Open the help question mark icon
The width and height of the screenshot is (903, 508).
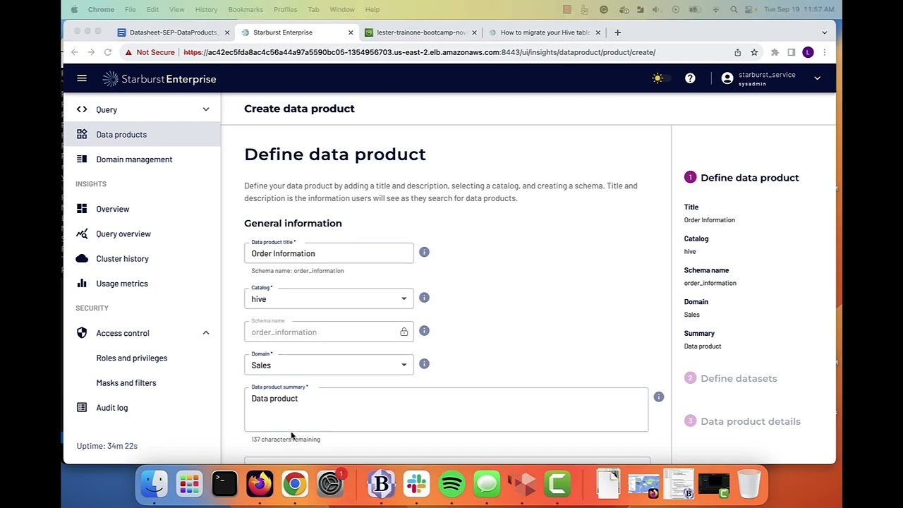(690, 78)
